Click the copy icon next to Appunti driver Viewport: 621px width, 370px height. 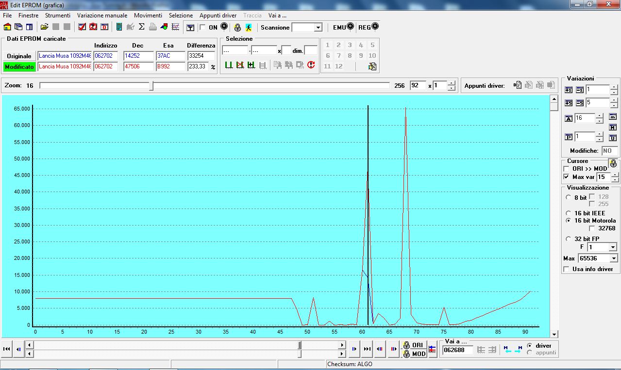click(x=518, y=85)
